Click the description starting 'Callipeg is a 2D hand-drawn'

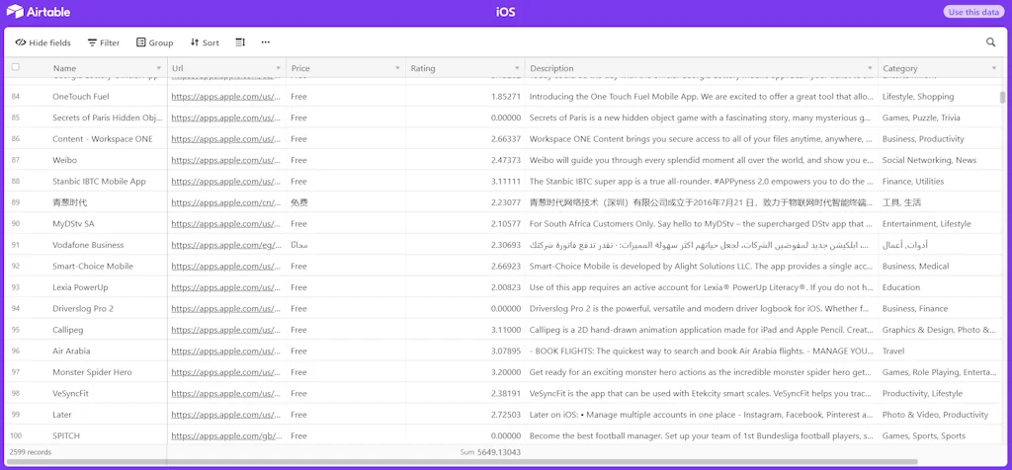click(702, 330)
